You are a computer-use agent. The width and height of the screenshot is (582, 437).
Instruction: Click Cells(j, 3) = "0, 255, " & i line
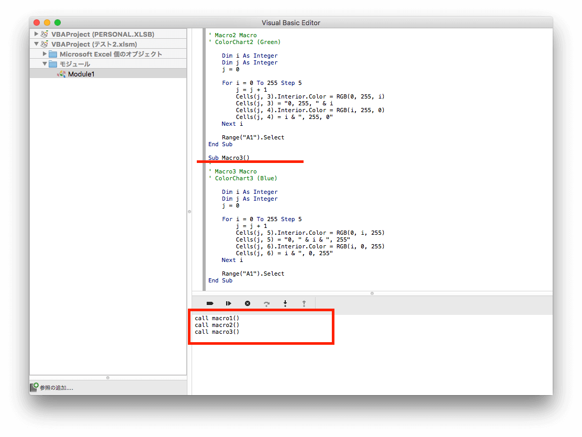(284, 103)
